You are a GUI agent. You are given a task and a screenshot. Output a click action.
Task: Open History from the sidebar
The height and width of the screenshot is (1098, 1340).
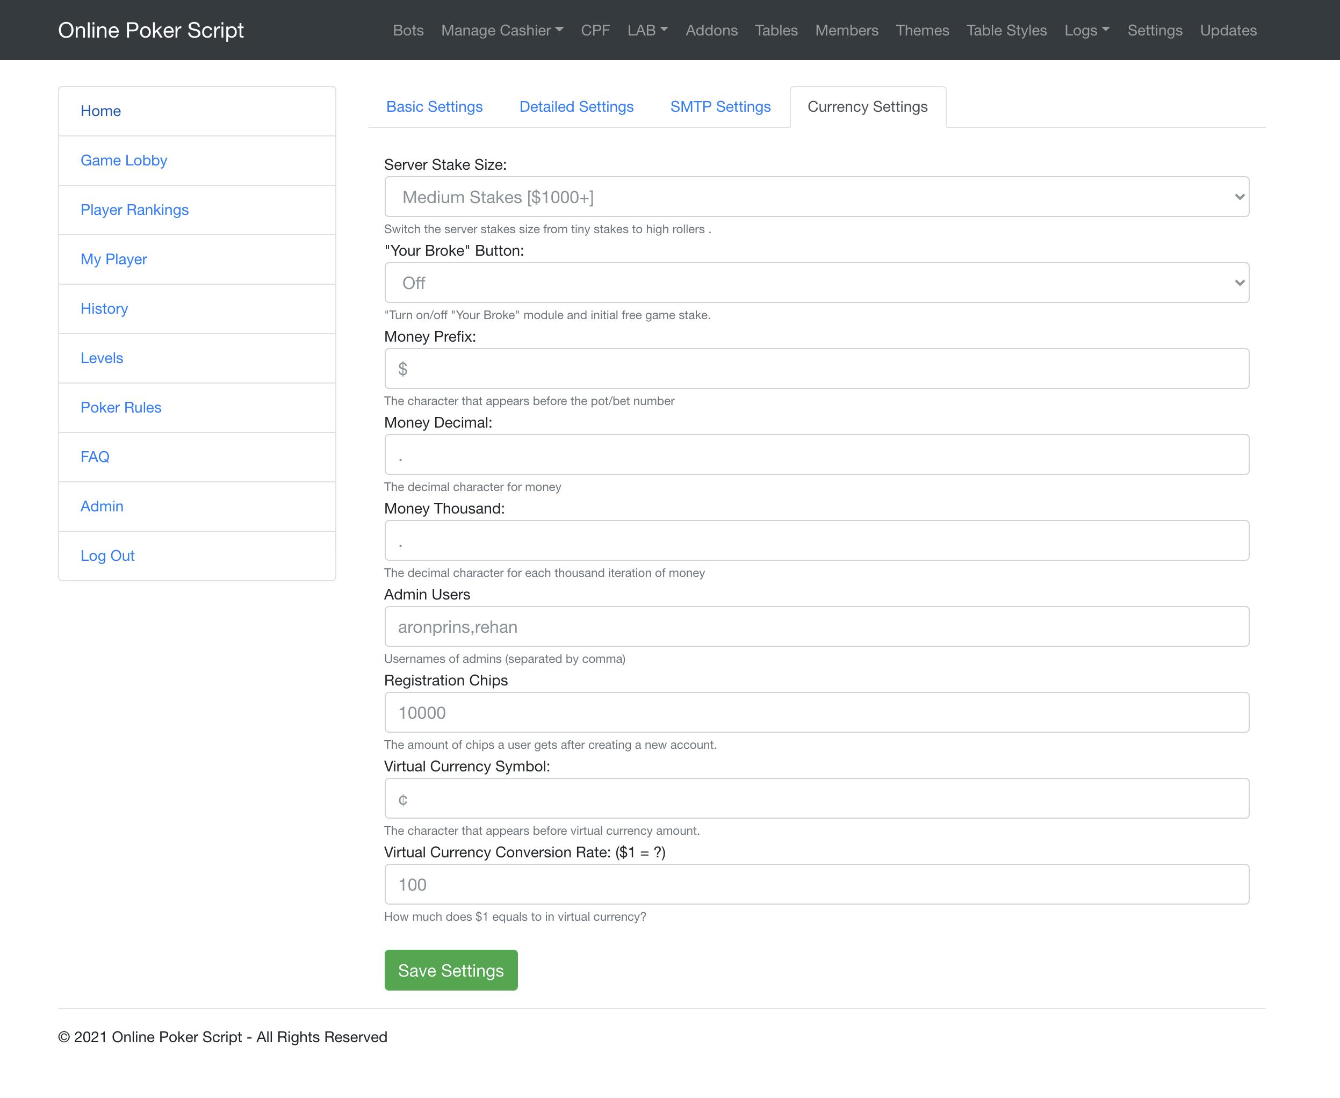pos(197,309)
